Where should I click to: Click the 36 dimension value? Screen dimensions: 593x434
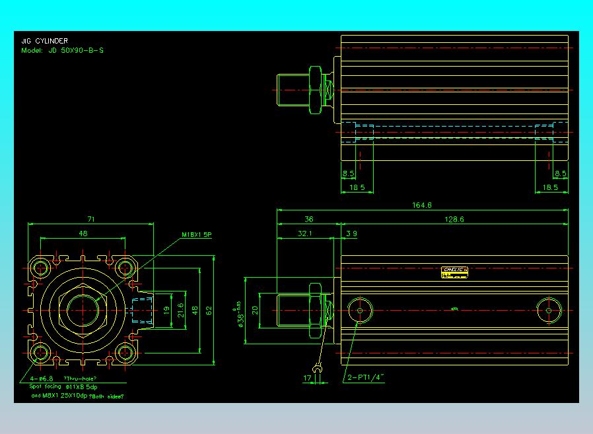[x=309, y=219]
